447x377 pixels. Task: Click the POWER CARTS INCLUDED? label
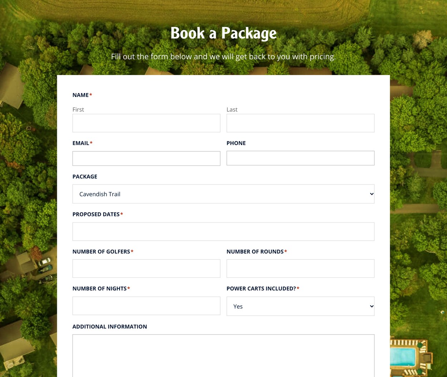(x=261, y=288)
